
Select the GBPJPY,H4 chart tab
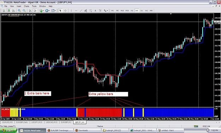(80, 122)
